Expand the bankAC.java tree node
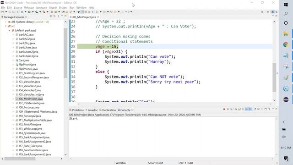This screenshot has height=165, width=293. tap(13, 35)
